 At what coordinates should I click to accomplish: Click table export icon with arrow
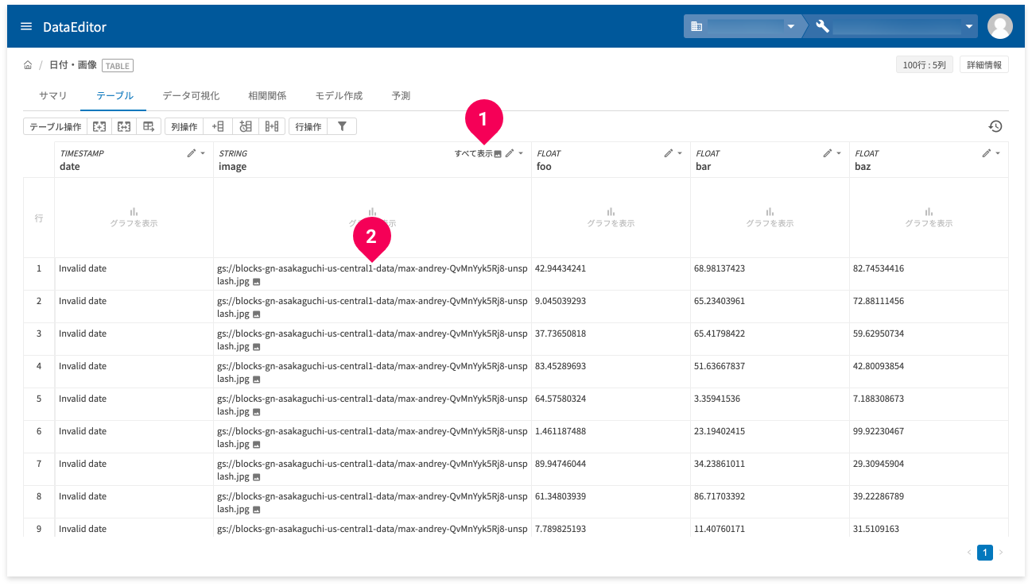(x=148, y=126)
